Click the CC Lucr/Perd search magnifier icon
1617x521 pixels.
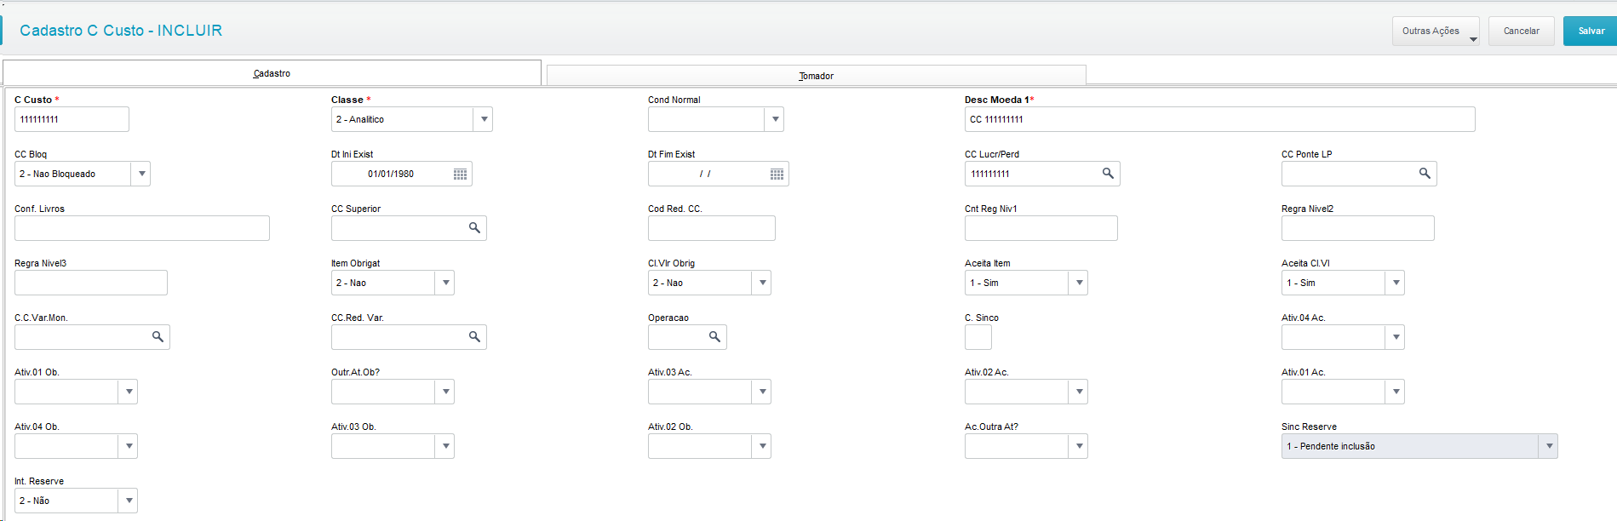[1108, 174]
